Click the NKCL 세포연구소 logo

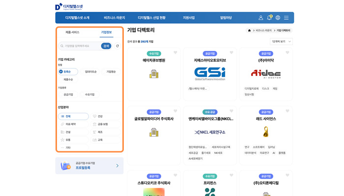click(210, 132)
